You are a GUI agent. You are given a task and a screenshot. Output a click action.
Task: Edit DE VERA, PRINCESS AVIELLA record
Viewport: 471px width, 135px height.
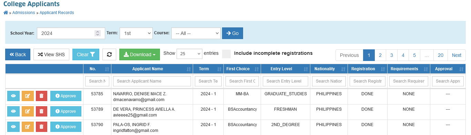pos(27,111)
